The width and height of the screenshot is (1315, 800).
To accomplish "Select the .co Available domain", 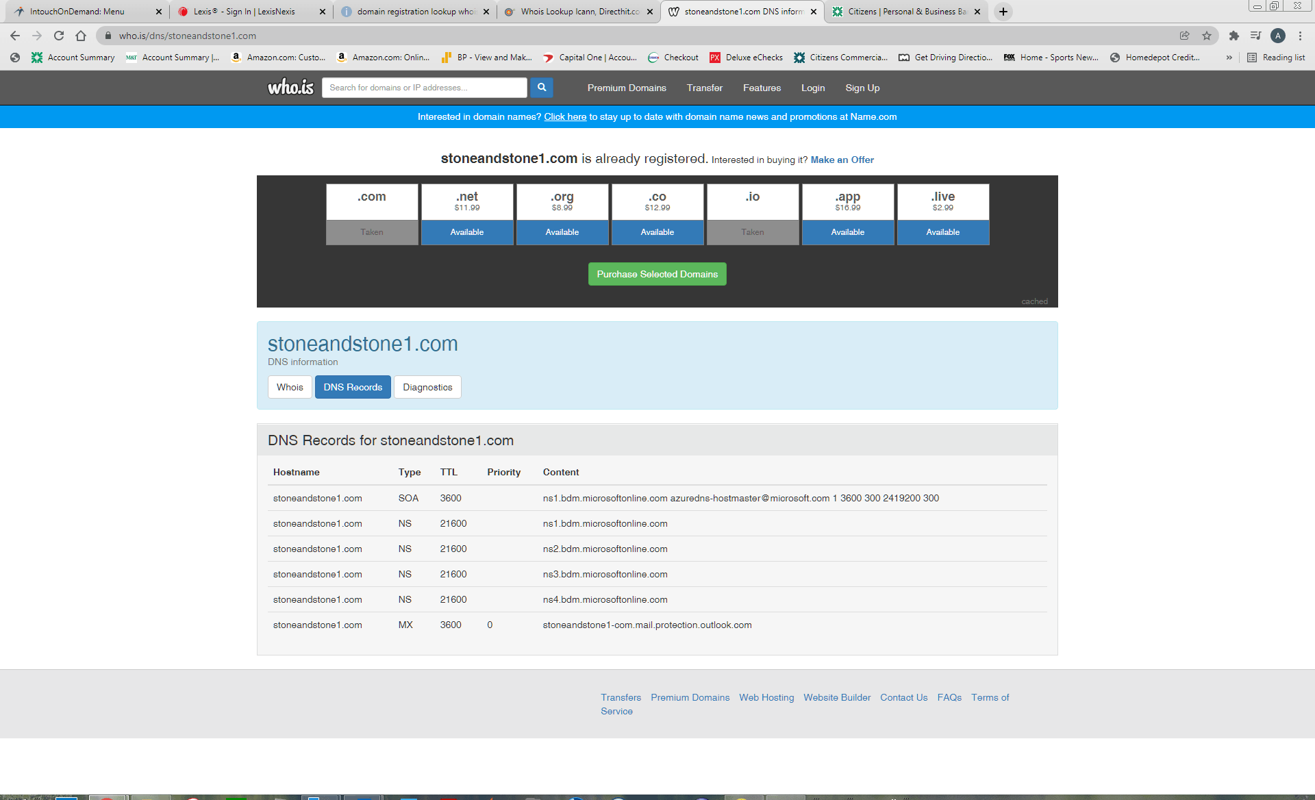I will coord(657,232).
